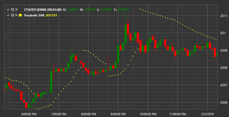Click the low price value .030887
The width and height of the screenshot is (229, 117).
click(106, 10)
